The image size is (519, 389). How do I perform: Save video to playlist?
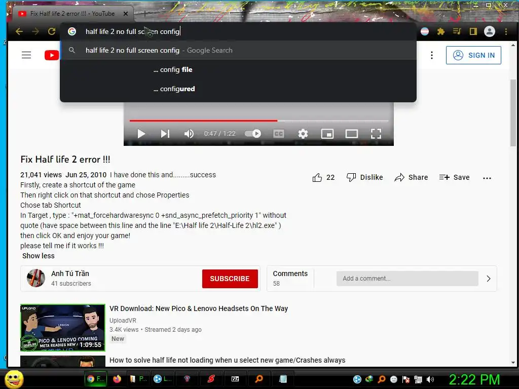[x=454, y=178]
